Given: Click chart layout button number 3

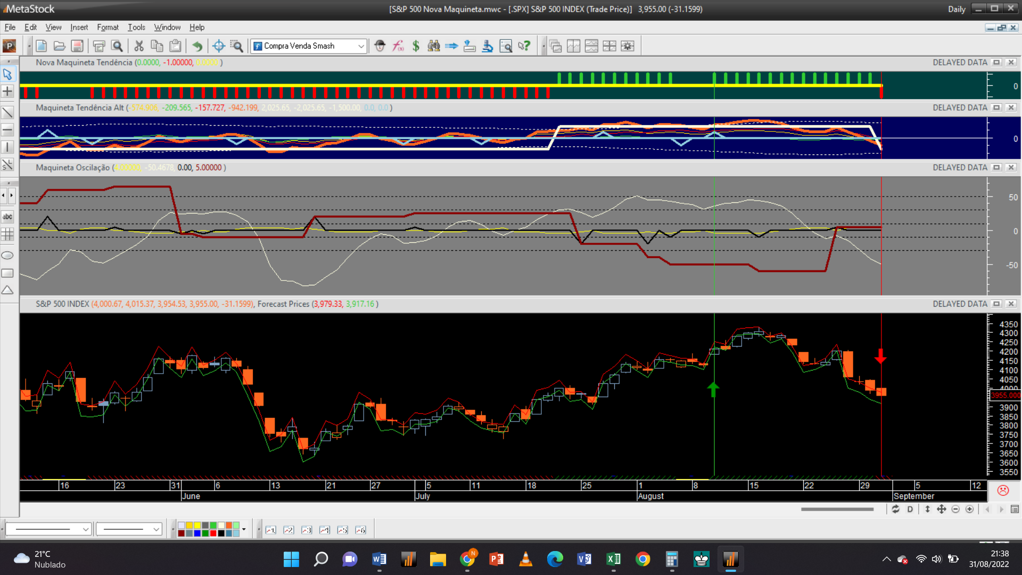Looking at the screenshot, I should pos(307,530).
